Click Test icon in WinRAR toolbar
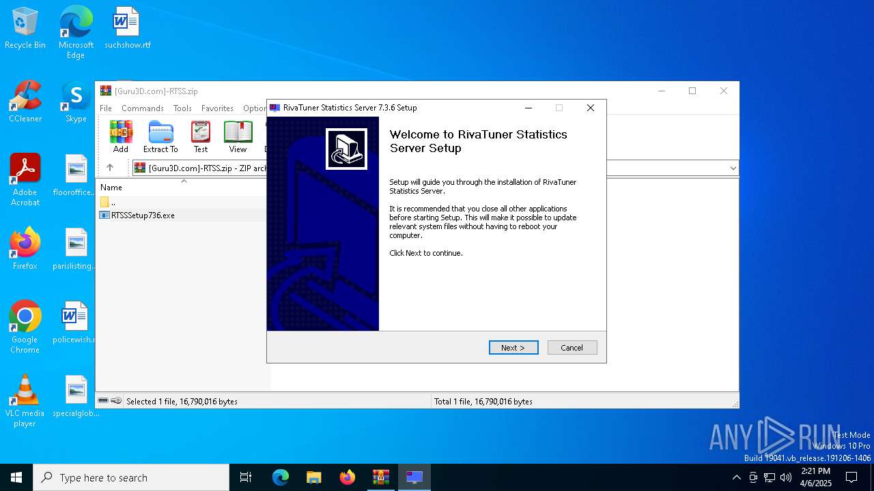 [x=201, y=137]
